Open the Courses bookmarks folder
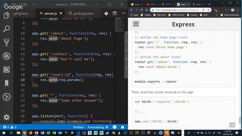 point(192,15)
